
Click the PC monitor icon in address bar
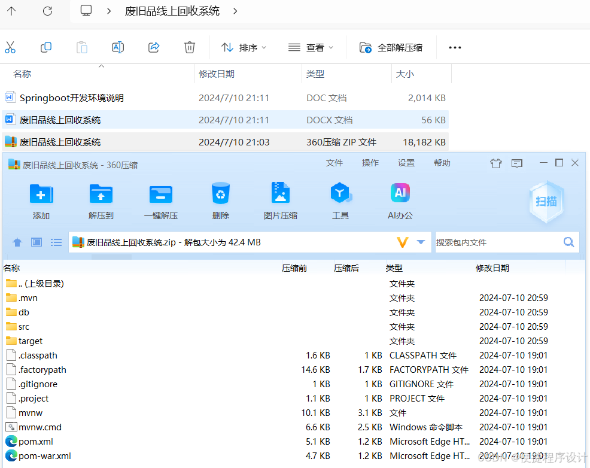point(86,11)
